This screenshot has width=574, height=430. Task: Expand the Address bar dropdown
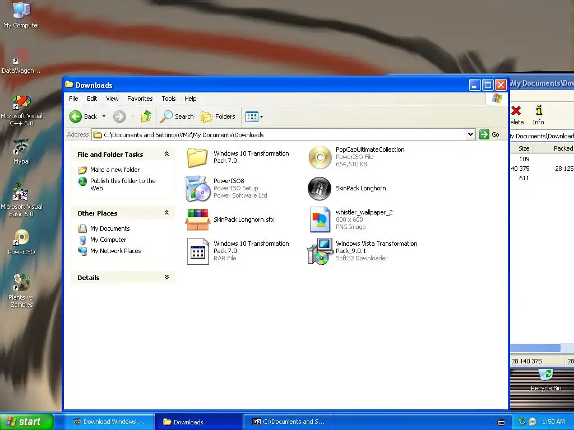coord(470,134)
